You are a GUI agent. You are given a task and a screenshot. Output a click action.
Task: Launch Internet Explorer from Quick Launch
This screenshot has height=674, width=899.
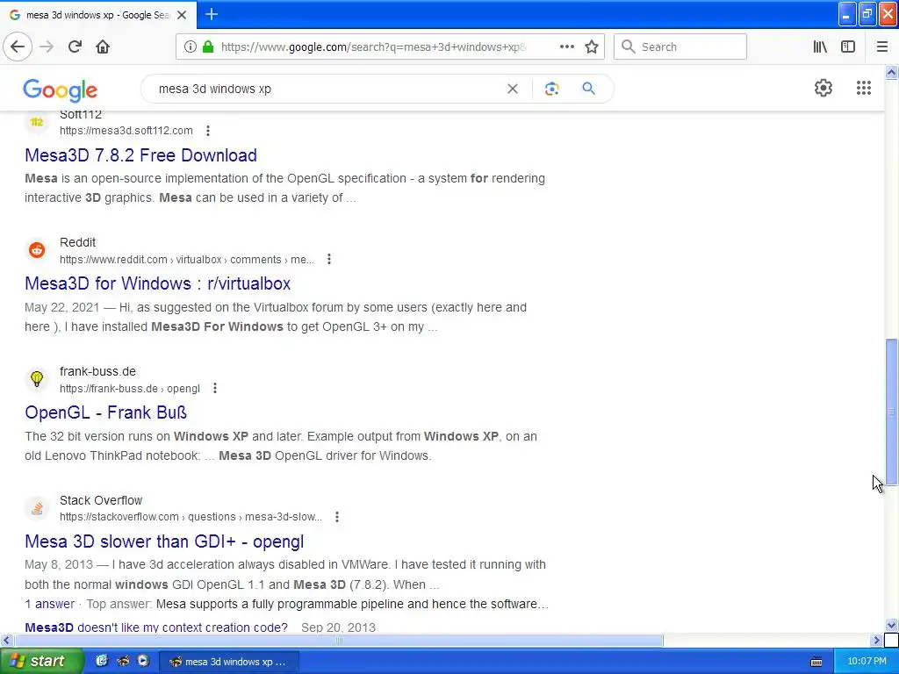pos(102,661)
